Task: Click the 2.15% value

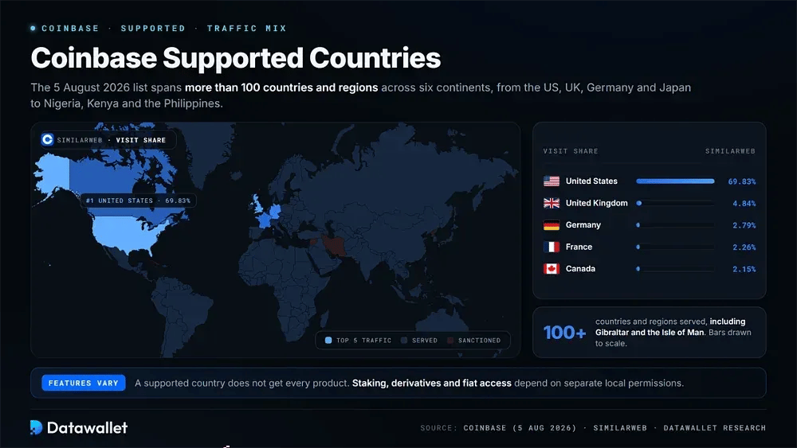Action: coord(744,270)
